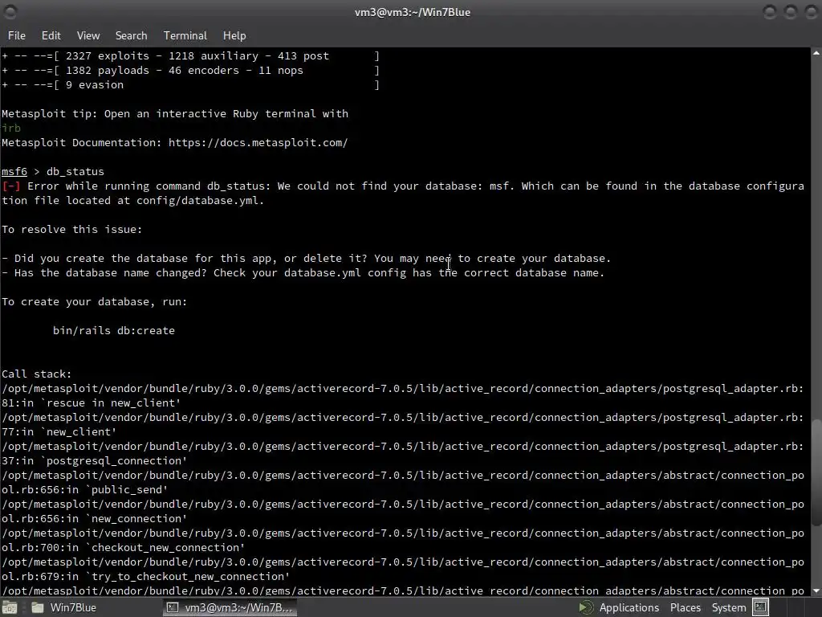Click the Win7Blue folder icon in taskbar
Viewport: 822px width, 617px height.
(37, 607)
